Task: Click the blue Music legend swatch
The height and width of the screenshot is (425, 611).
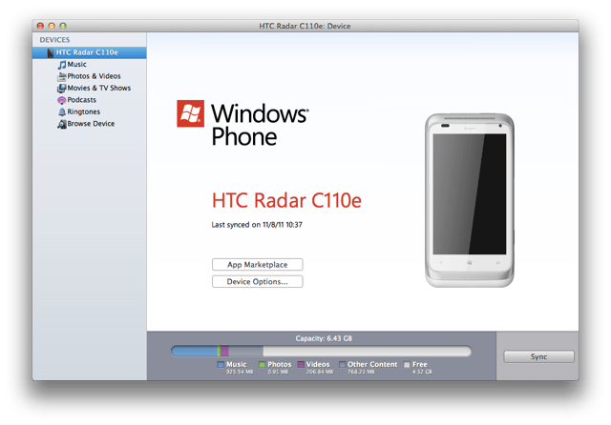Action: coord(221,365)
